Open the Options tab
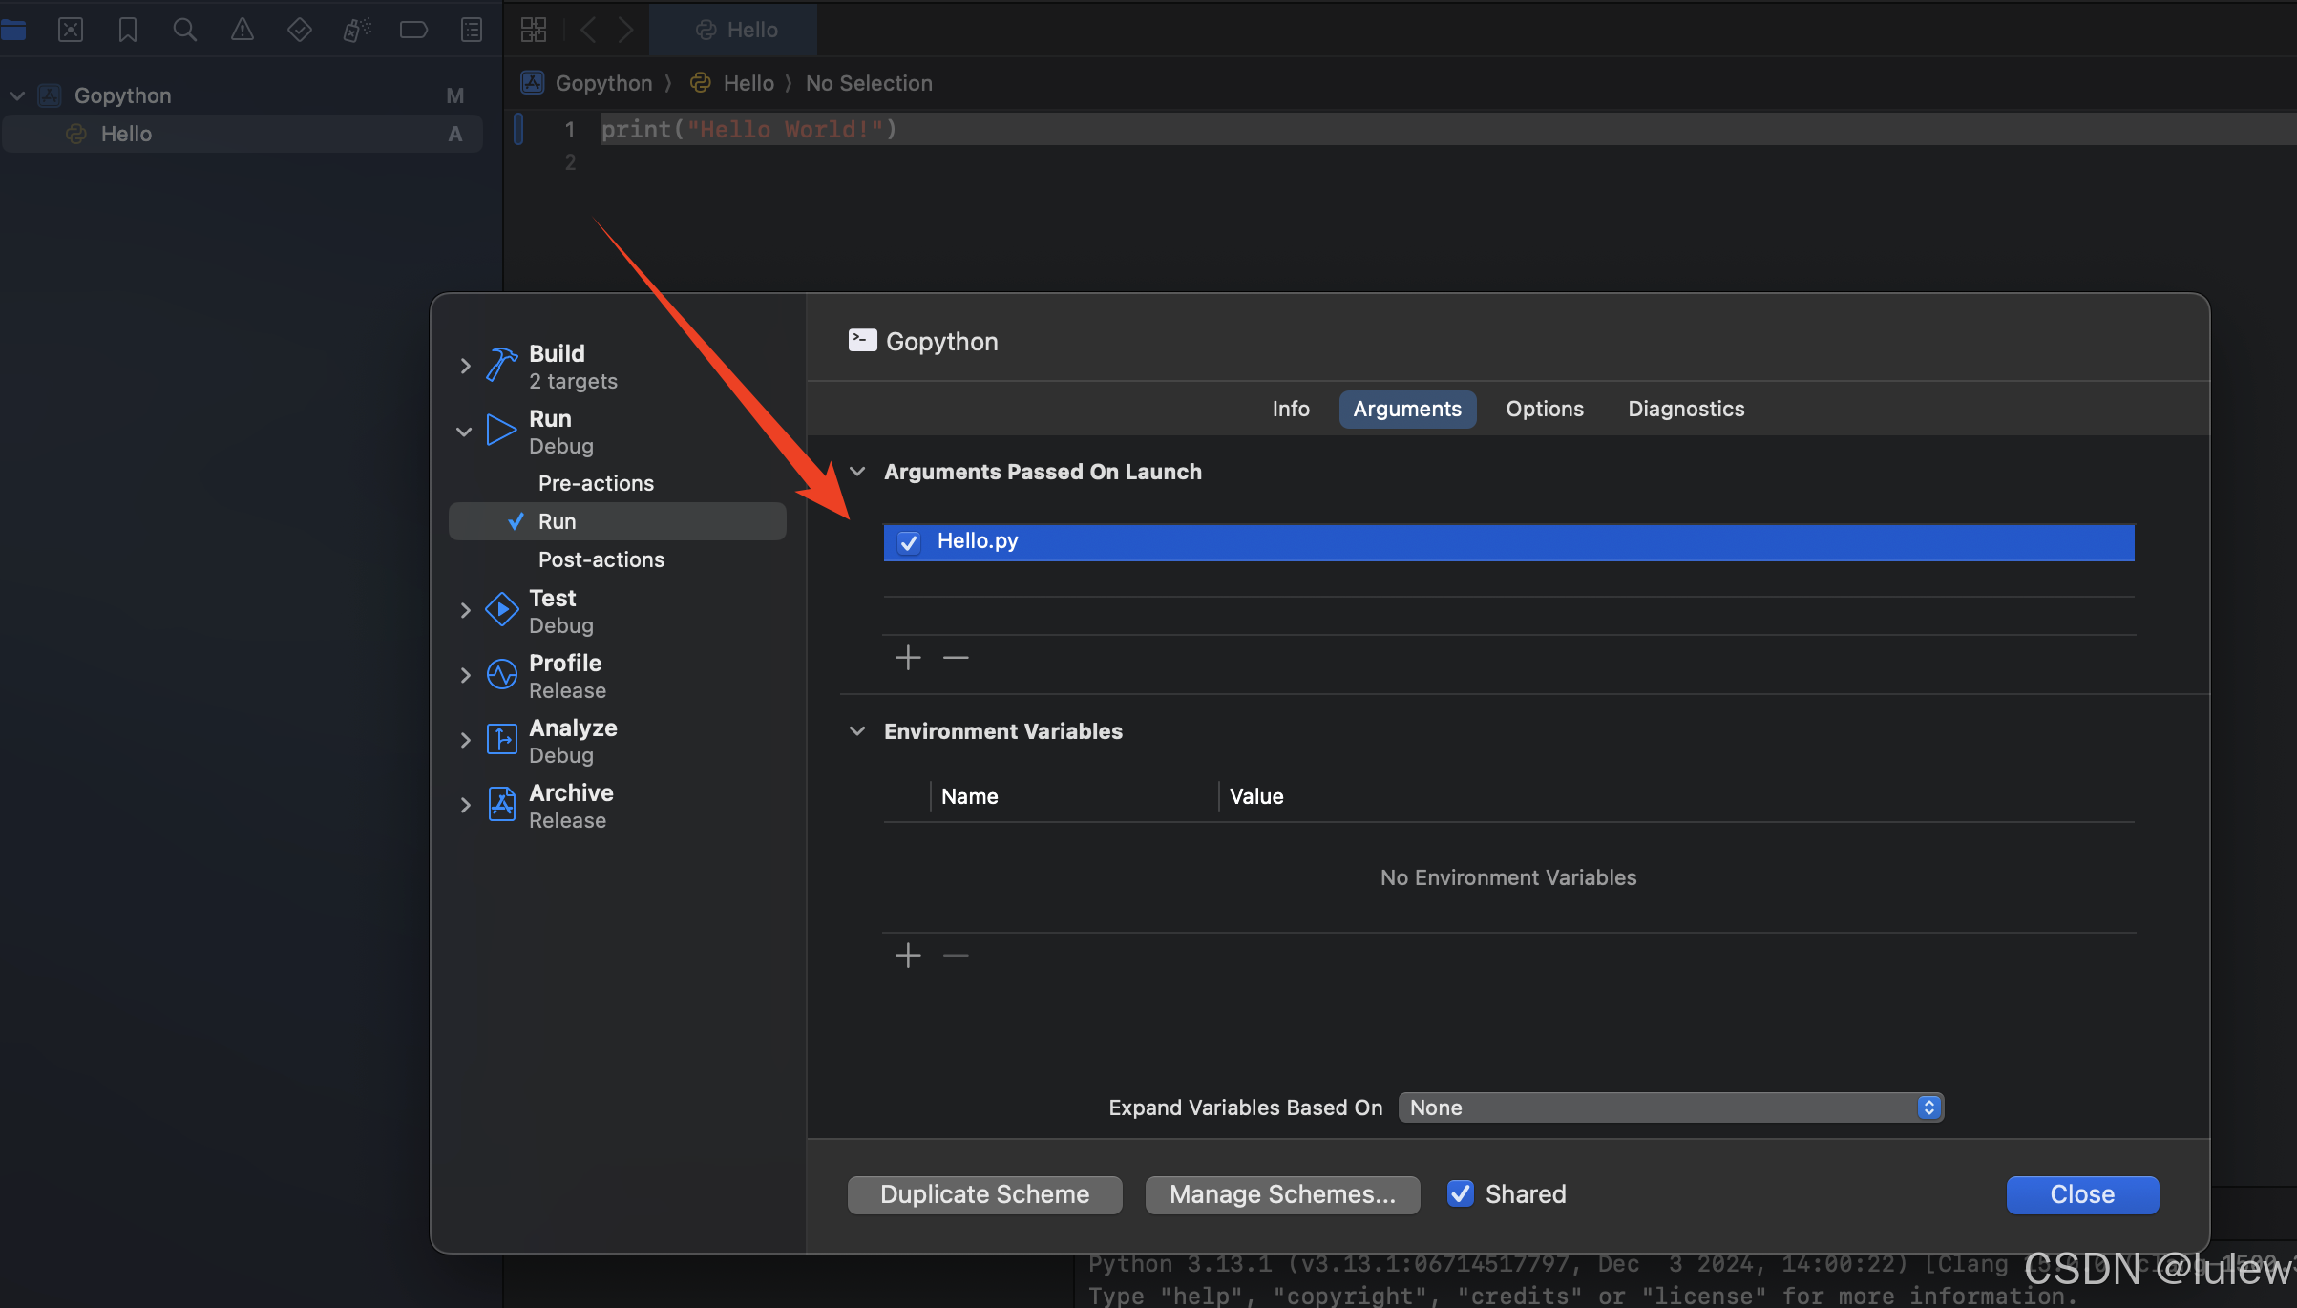 [x=1544, y=409]
